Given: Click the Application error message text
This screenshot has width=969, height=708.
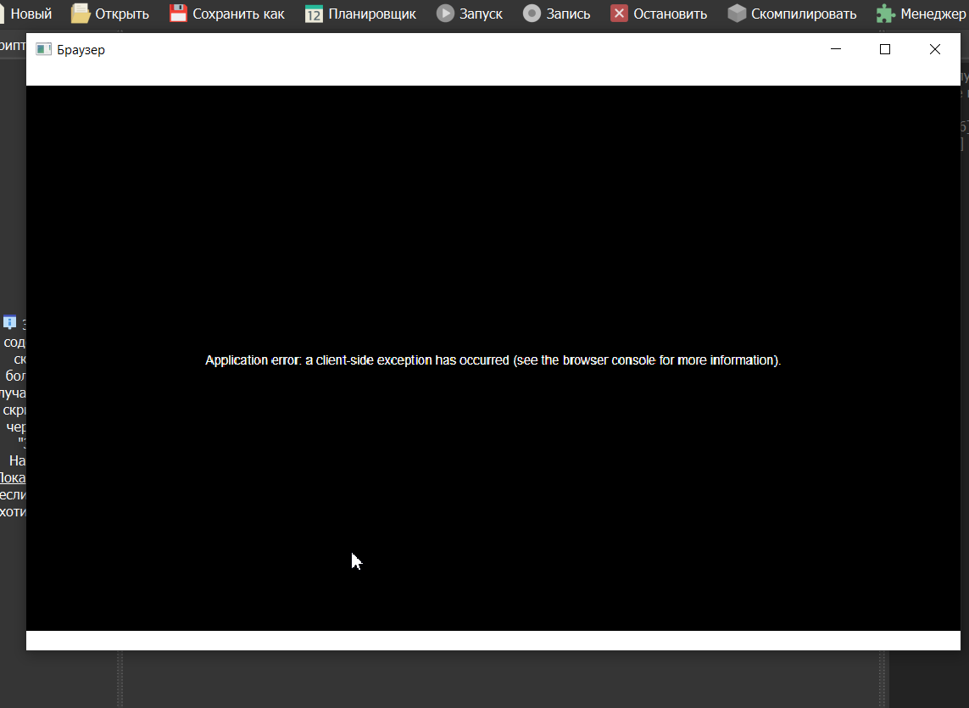Looking at the screenshot, I should point(493,360).
